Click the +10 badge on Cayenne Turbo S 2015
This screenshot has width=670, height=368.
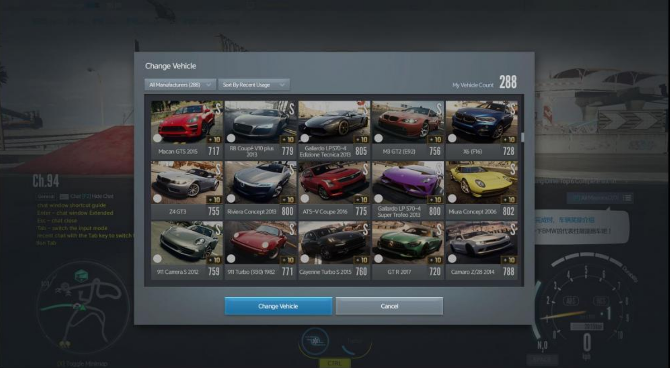(x=362, y=260)
